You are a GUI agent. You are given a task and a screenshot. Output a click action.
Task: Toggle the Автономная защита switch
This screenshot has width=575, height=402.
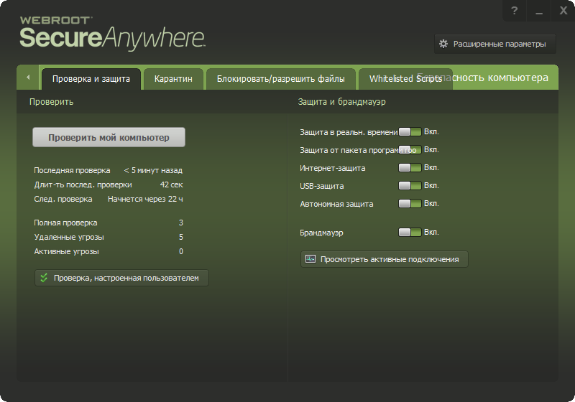coord(410,204)
